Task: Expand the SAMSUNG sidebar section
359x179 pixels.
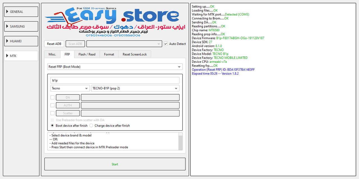Action: coord(21,26)
